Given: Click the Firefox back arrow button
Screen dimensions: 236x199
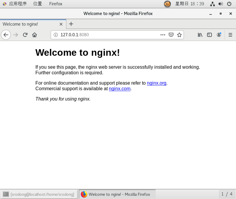Looking at the screenshot, I should coord(6,35).
